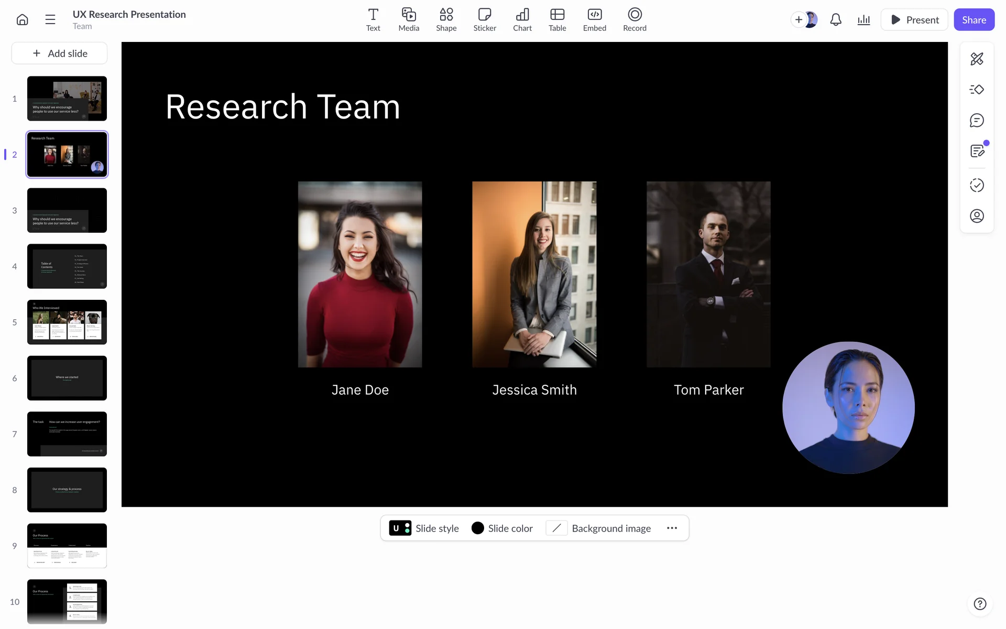
Task: Open the Slide color picker
Action: pyautogui.click(x=502, y=528)
